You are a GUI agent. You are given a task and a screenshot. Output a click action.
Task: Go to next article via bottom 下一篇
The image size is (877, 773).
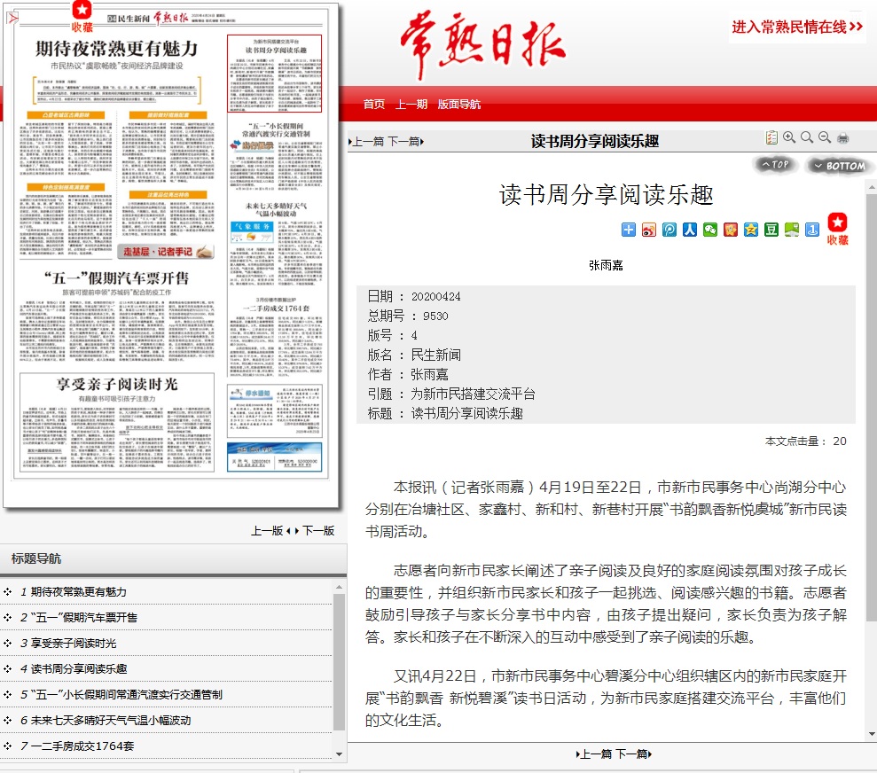click(634, 754)
